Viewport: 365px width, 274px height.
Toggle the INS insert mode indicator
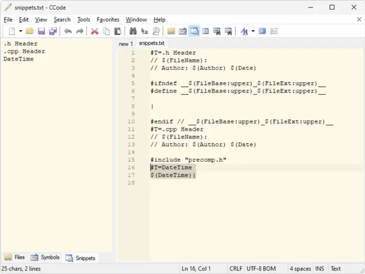[320, 269]
